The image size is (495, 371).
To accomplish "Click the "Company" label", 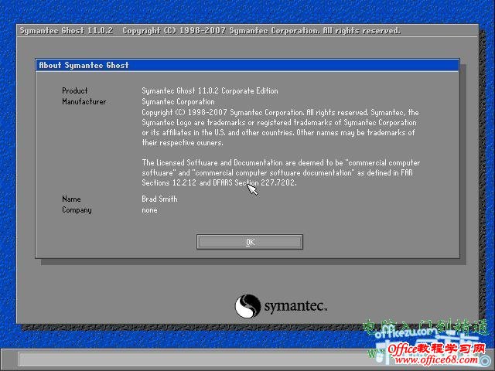I will [x=77, y=210].
